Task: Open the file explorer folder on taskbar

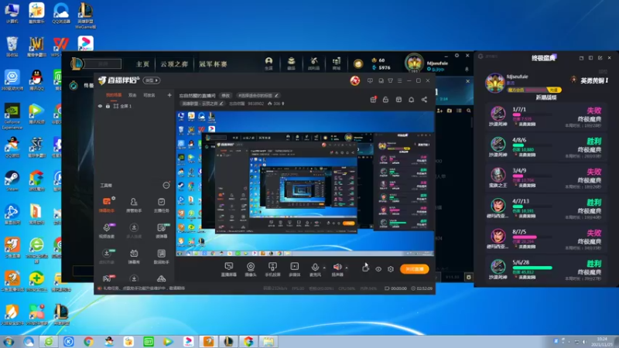Action: click(268, 341)
